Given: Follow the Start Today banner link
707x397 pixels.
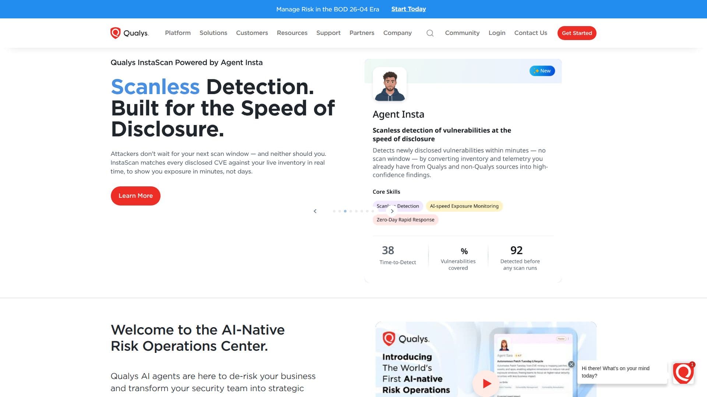Looking at the screenshot, I should pyautogui.click(x=408, y=9).
